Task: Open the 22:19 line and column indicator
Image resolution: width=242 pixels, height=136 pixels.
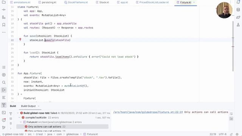Action: (213, 134)
